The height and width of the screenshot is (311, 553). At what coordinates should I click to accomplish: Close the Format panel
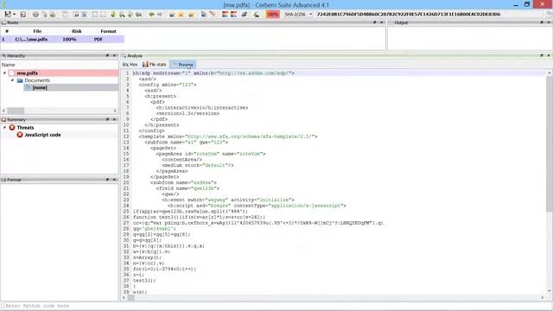pos(114,180)
